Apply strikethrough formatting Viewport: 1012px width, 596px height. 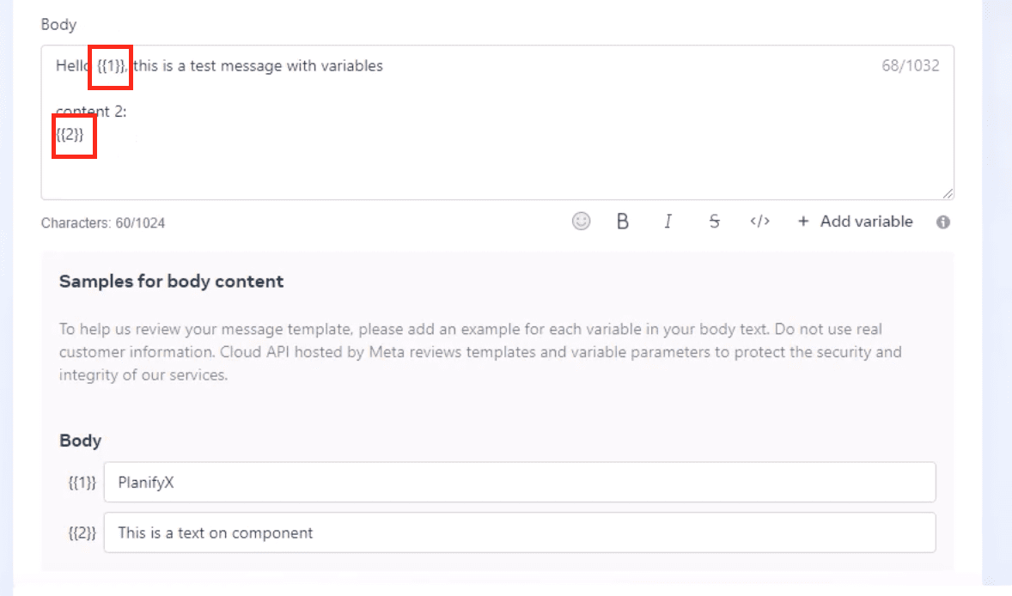click(x=714, y=222)
